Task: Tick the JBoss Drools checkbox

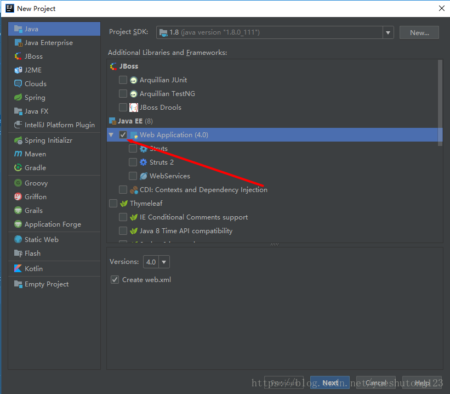Action: pyautogui.click(x=123, y=107)
